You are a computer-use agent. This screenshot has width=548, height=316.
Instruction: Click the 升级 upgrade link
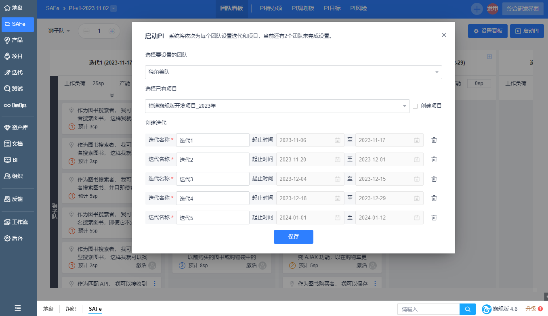pyautogui.click(x=533, y=309)
